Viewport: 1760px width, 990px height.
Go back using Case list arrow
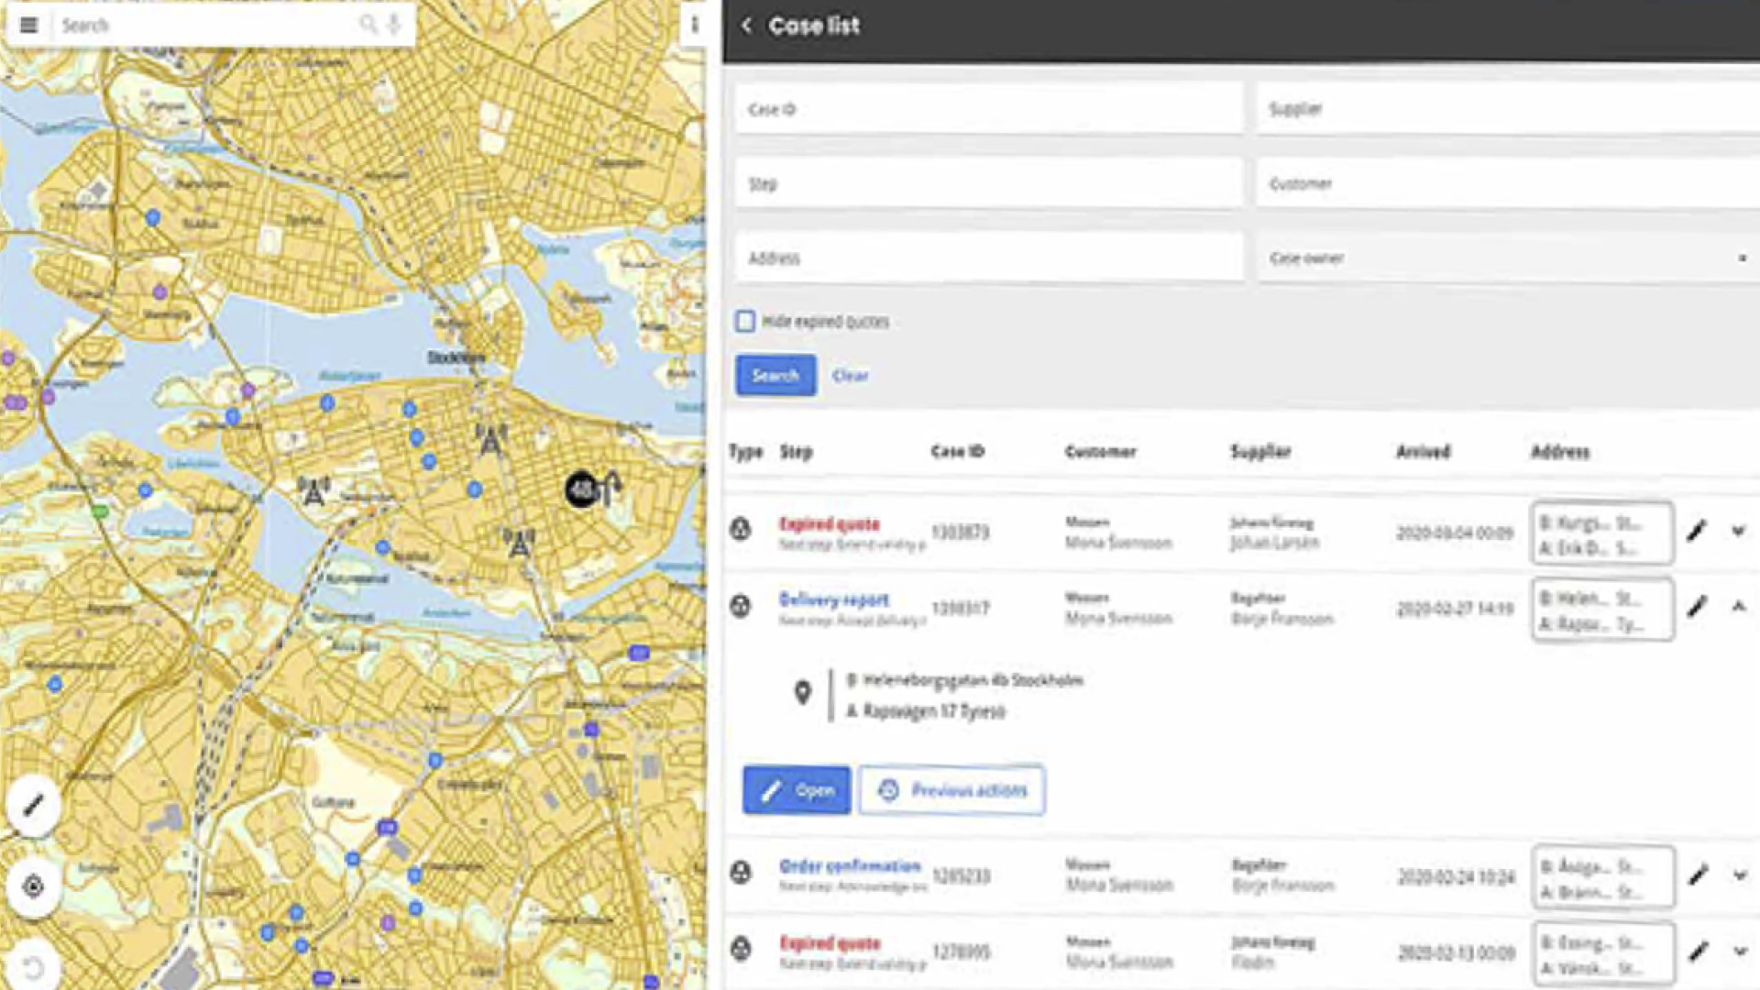[x=746, y=26]
